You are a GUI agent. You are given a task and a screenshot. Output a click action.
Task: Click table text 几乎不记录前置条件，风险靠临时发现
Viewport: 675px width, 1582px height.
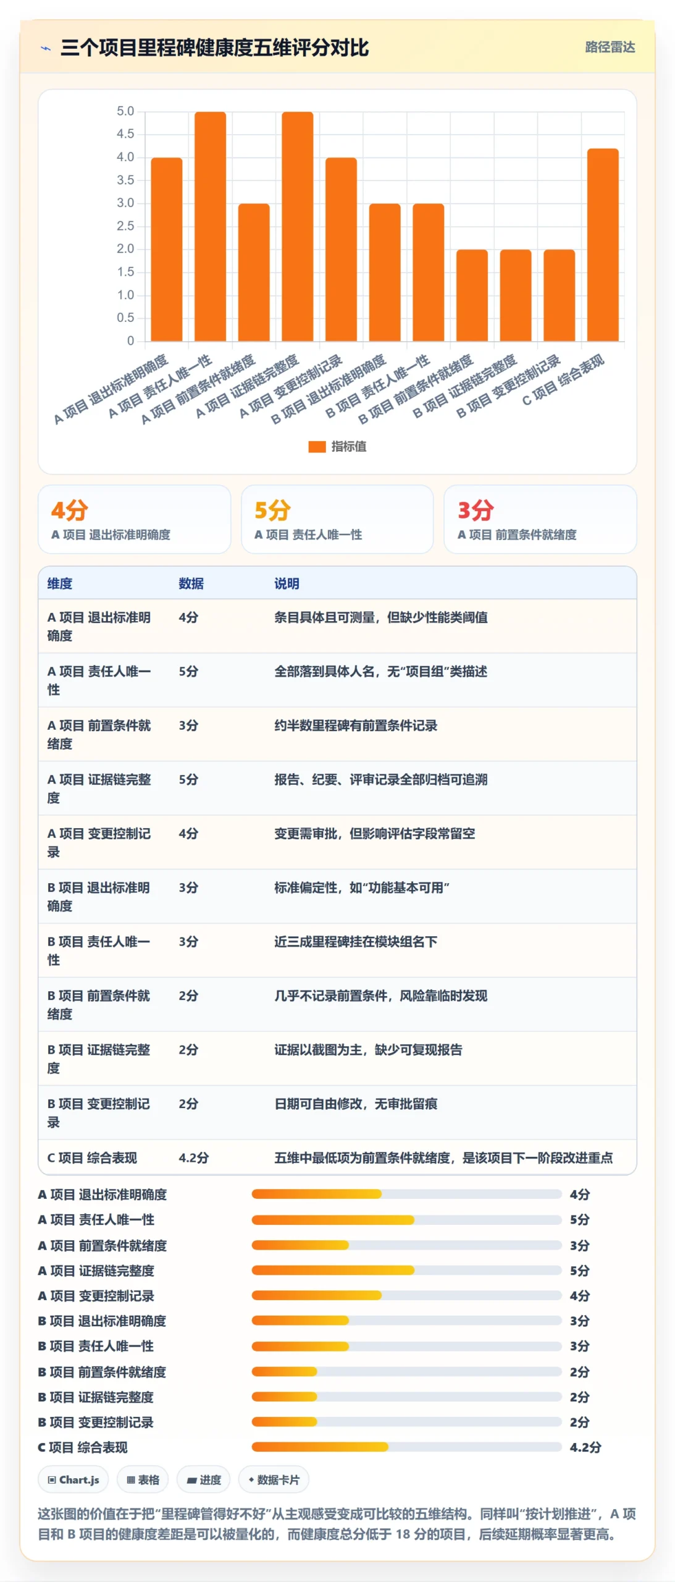381,996
